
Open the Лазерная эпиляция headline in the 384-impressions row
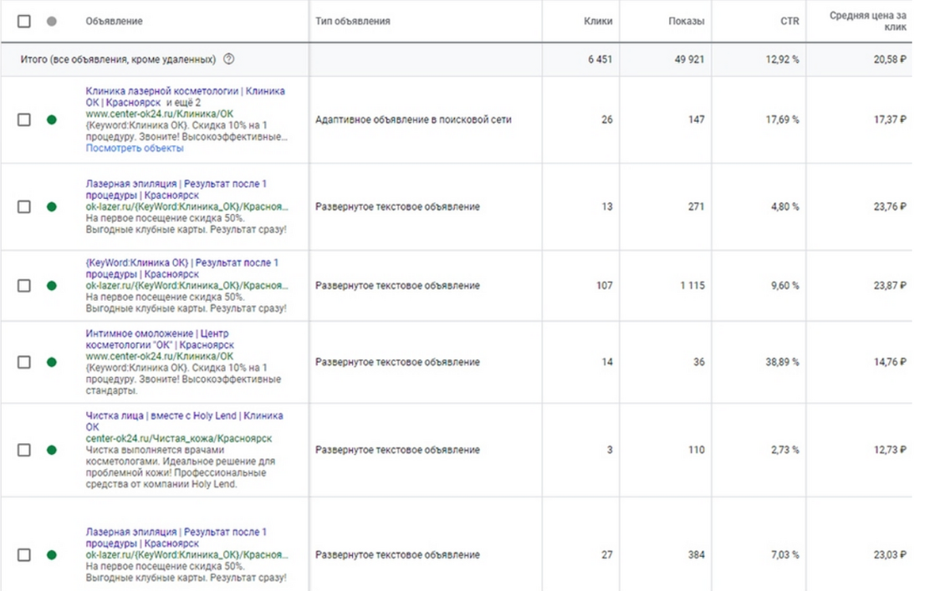pos(176,538)
